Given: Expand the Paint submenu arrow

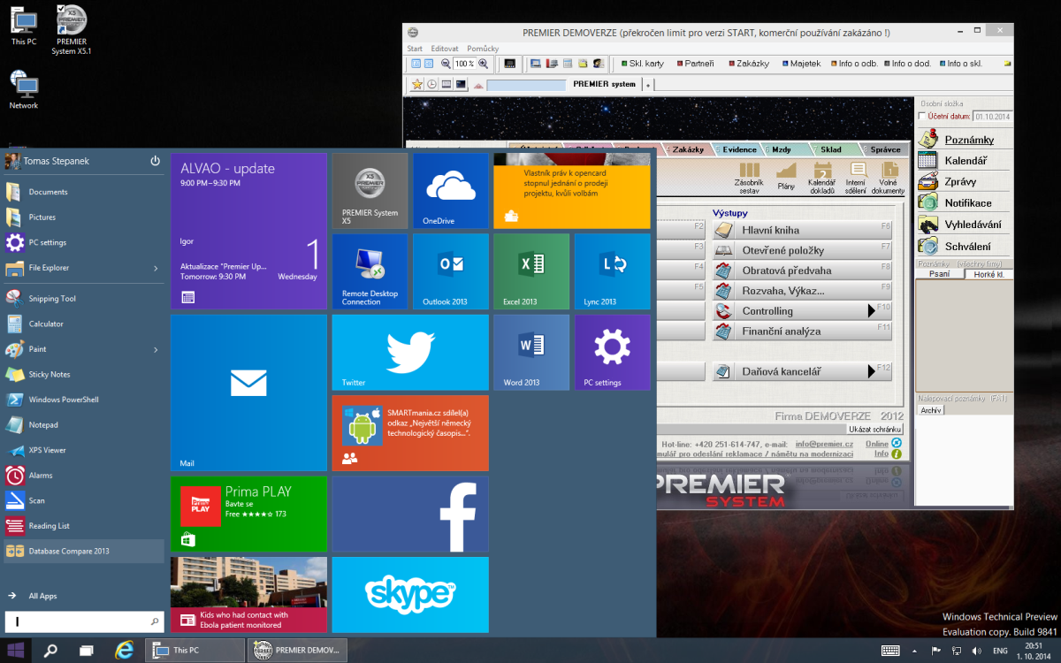Looking at the screenshot, I should 156,349.
